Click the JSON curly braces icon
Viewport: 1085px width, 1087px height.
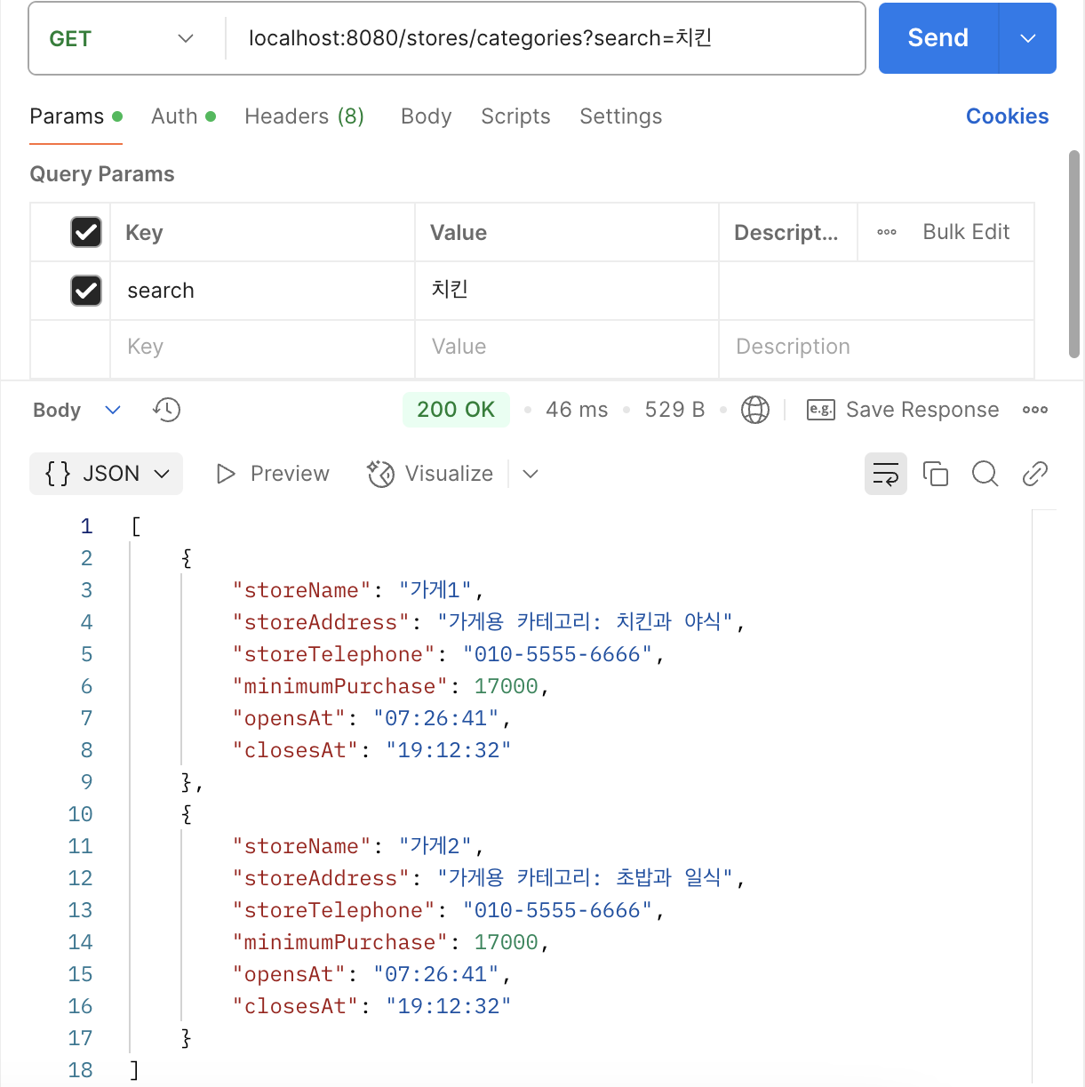[58, 474]
